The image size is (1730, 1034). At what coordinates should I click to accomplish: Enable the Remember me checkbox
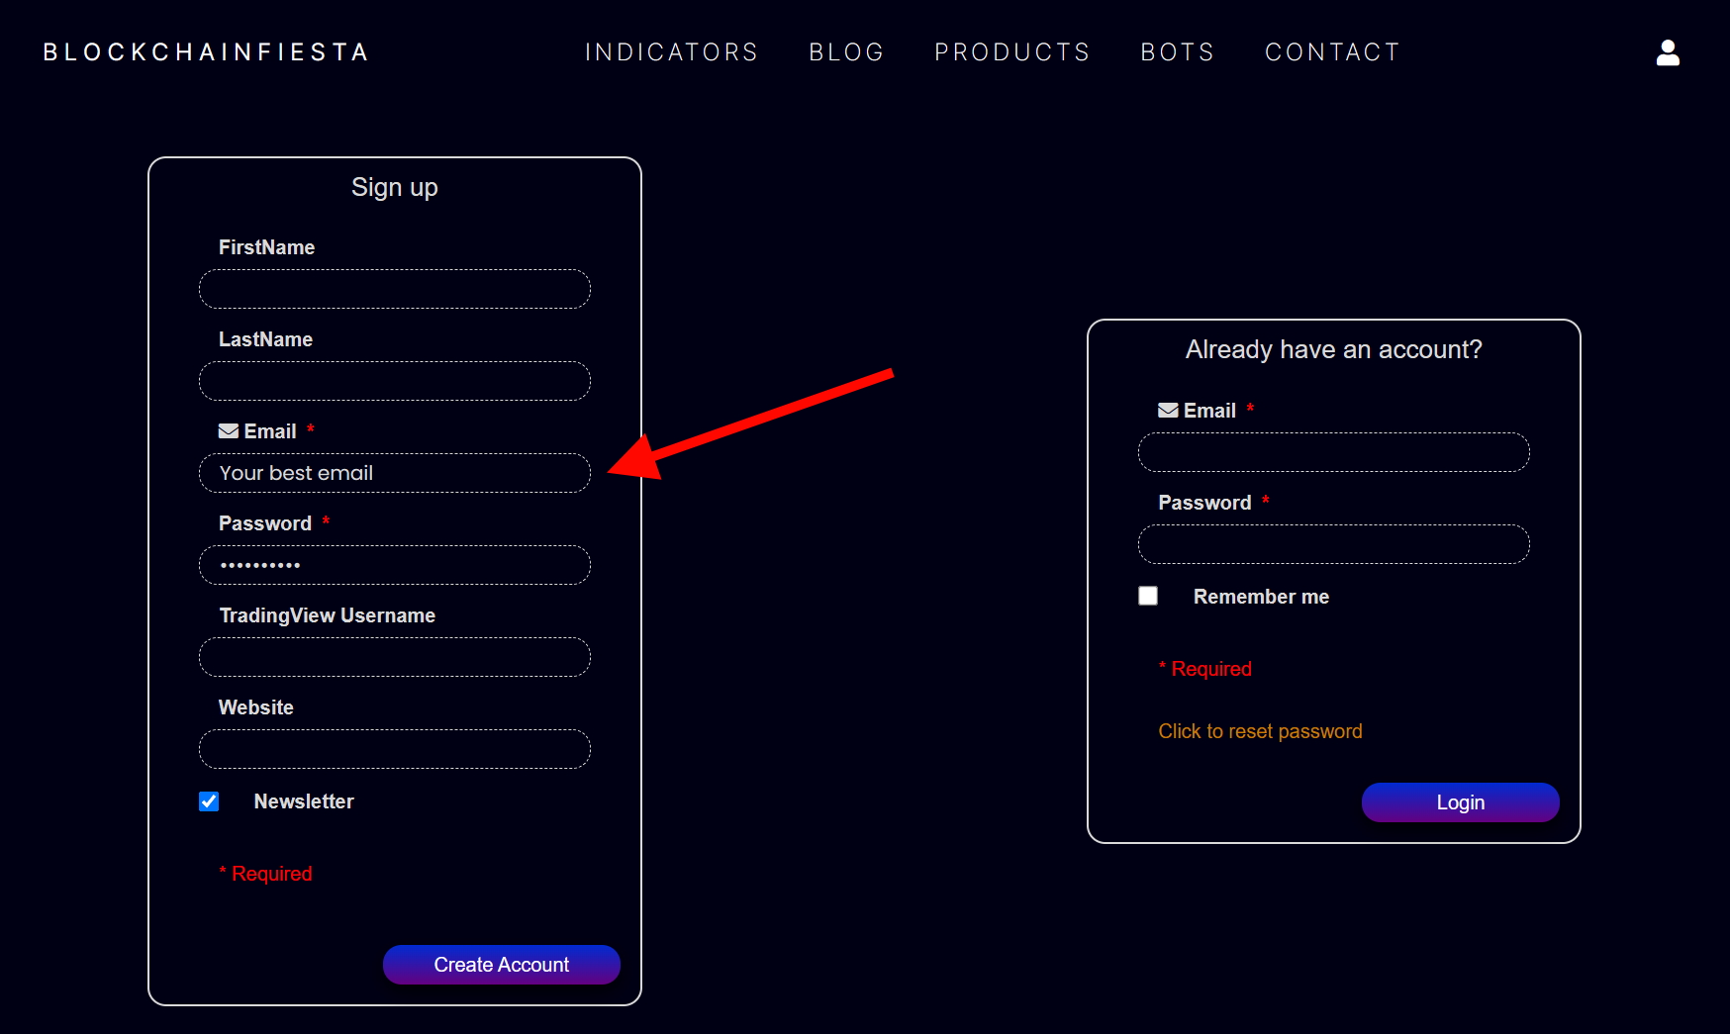click(1148, 596)
